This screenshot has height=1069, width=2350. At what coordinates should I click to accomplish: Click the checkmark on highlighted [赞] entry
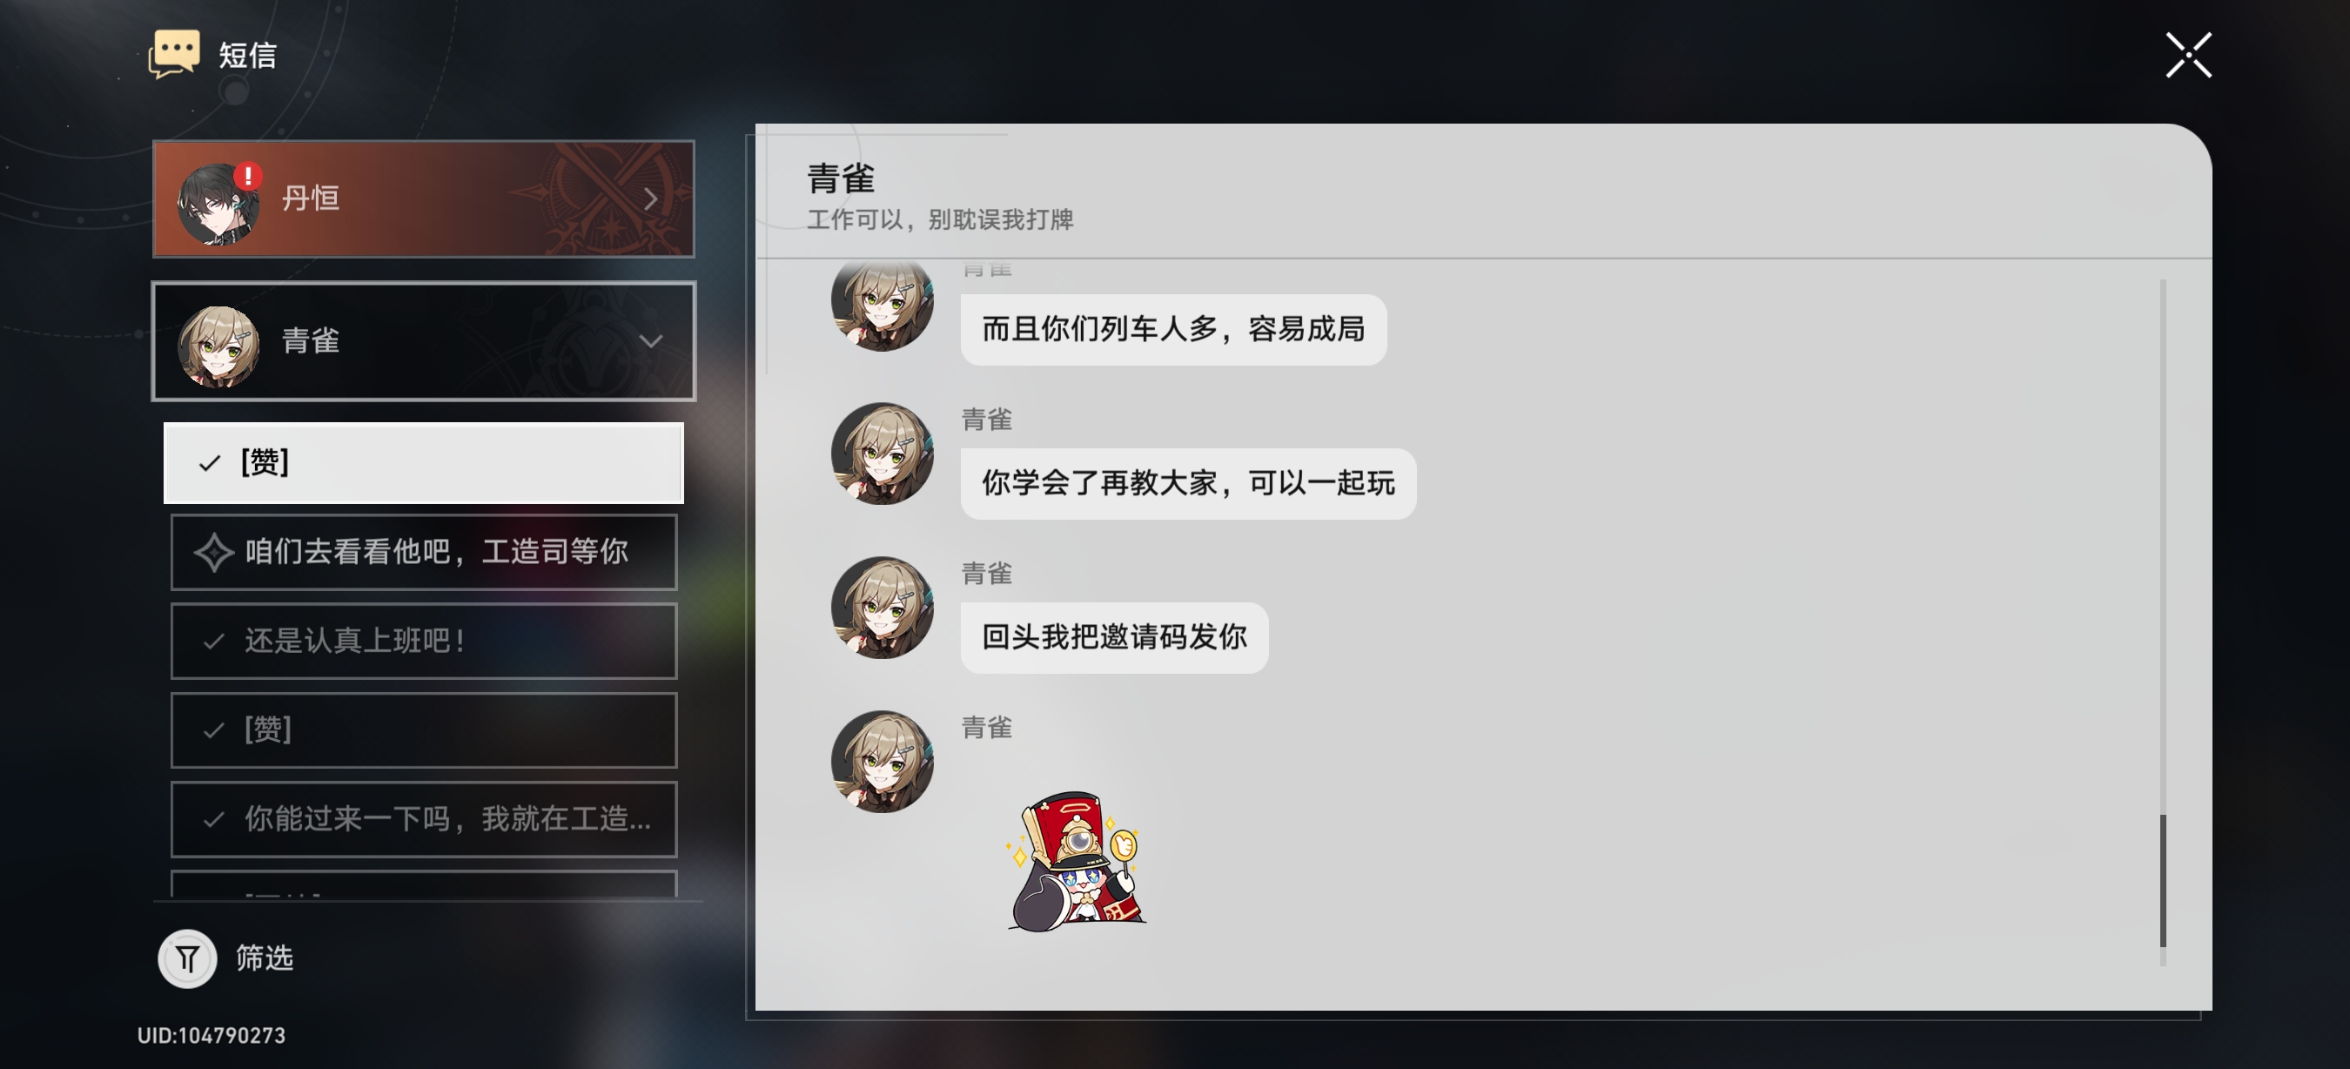click(x=210, y=463)
